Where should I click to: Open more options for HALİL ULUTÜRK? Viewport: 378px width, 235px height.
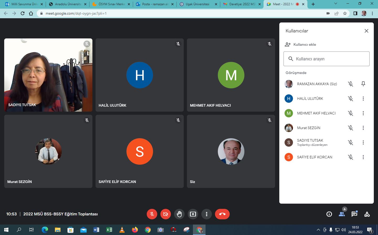tap(363, 99)
